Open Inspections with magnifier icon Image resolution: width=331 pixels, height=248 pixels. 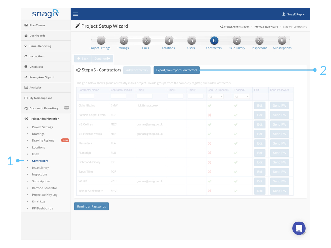click(46, 56)
